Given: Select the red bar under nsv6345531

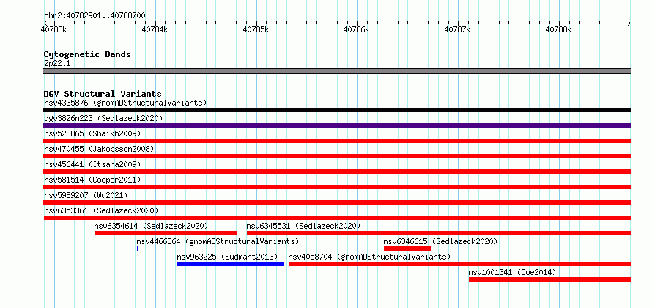Looking at the screenshot, I should (439, 233).
